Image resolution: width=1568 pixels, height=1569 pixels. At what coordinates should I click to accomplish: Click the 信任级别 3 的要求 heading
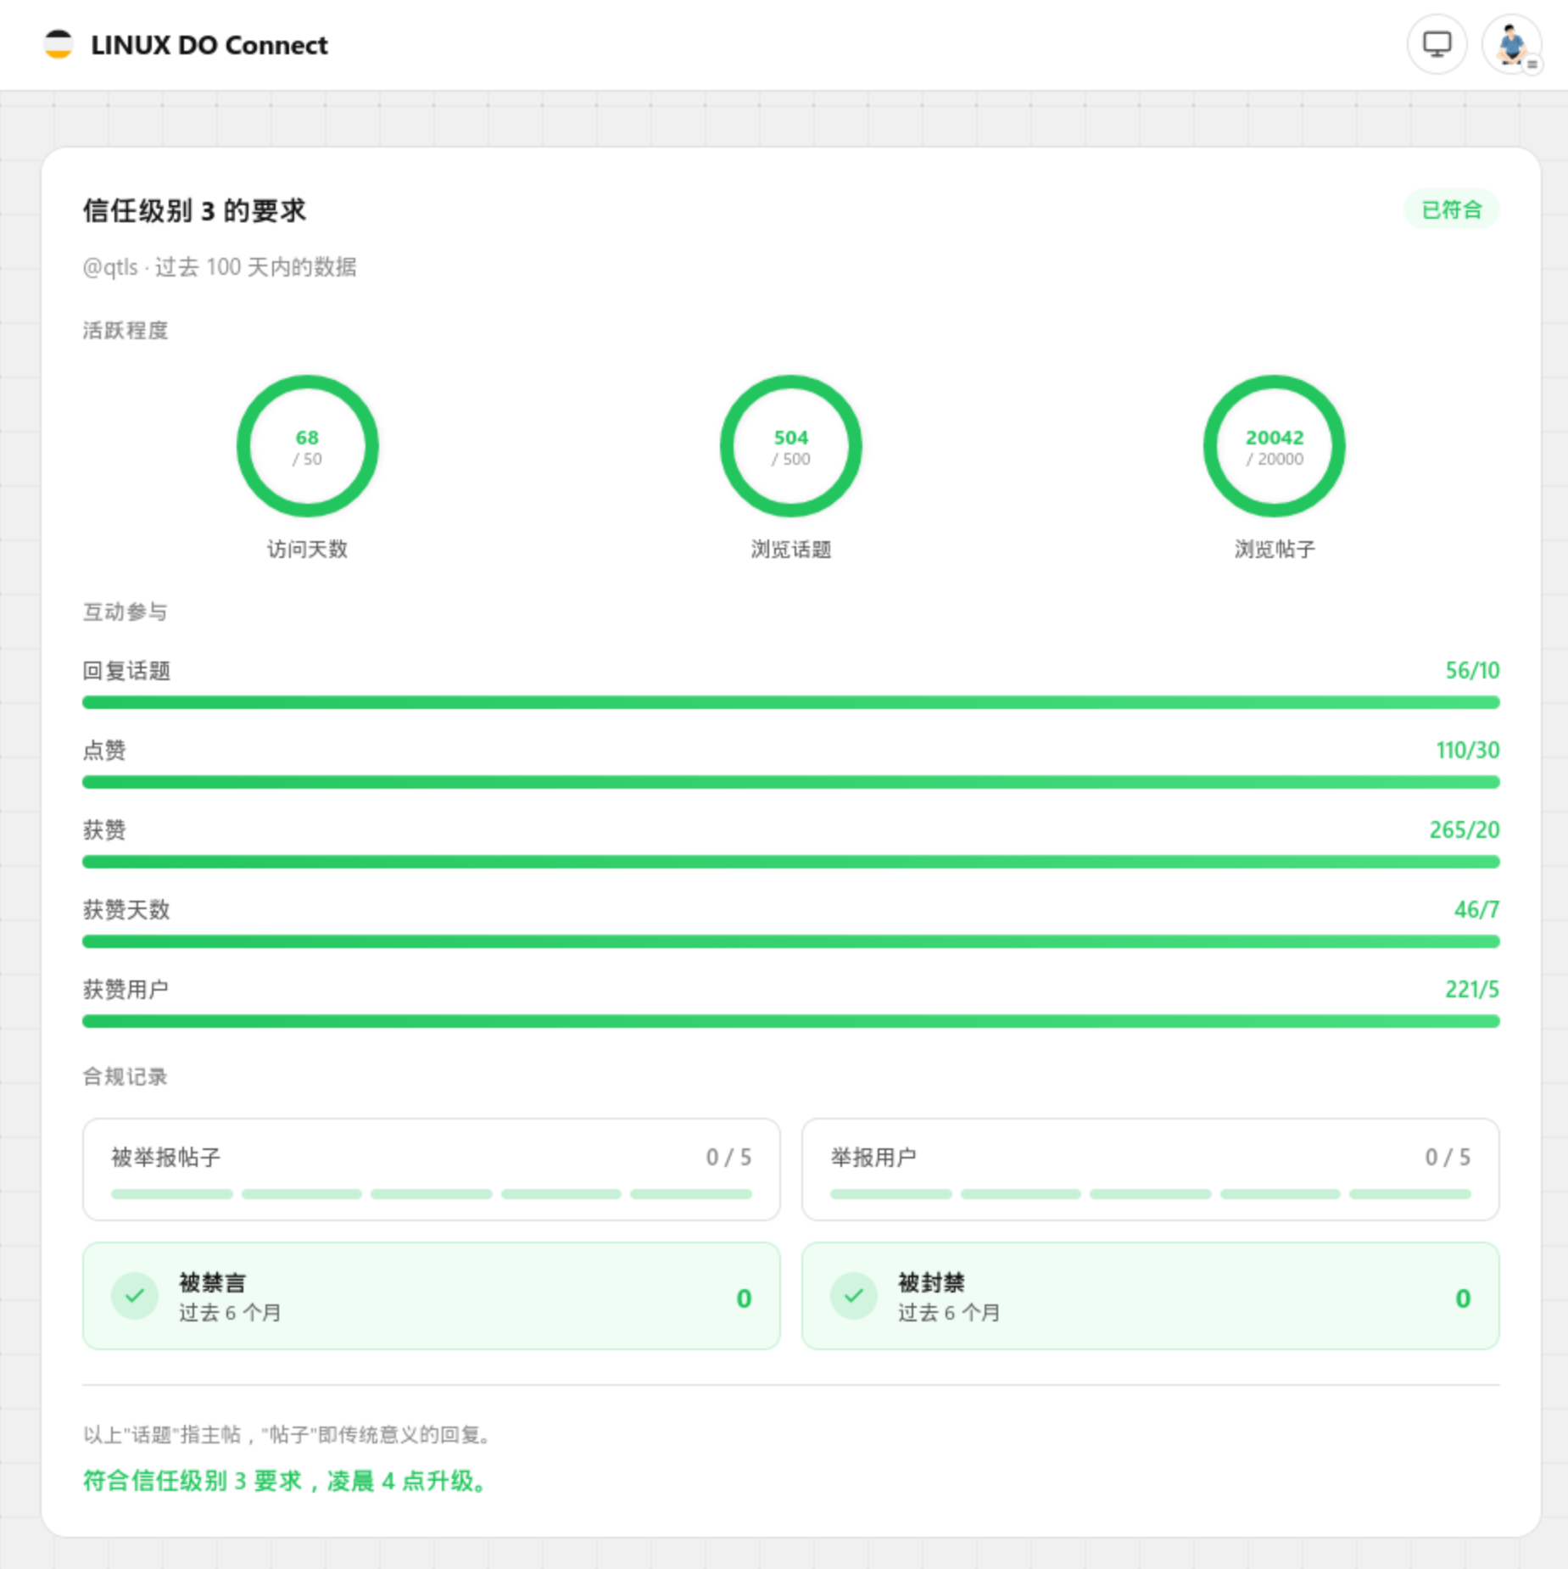194,210
